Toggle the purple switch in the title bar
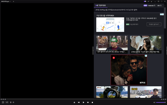167x105 pixels. (145, 1)
